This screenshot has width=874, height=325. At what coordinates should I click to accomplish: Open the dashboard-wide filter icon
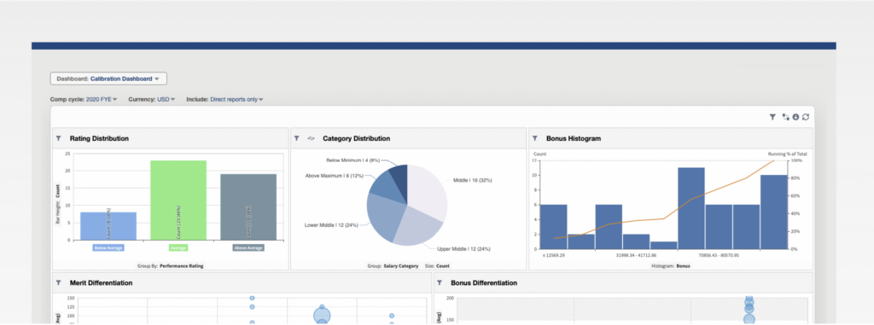[x=772, y=117]
